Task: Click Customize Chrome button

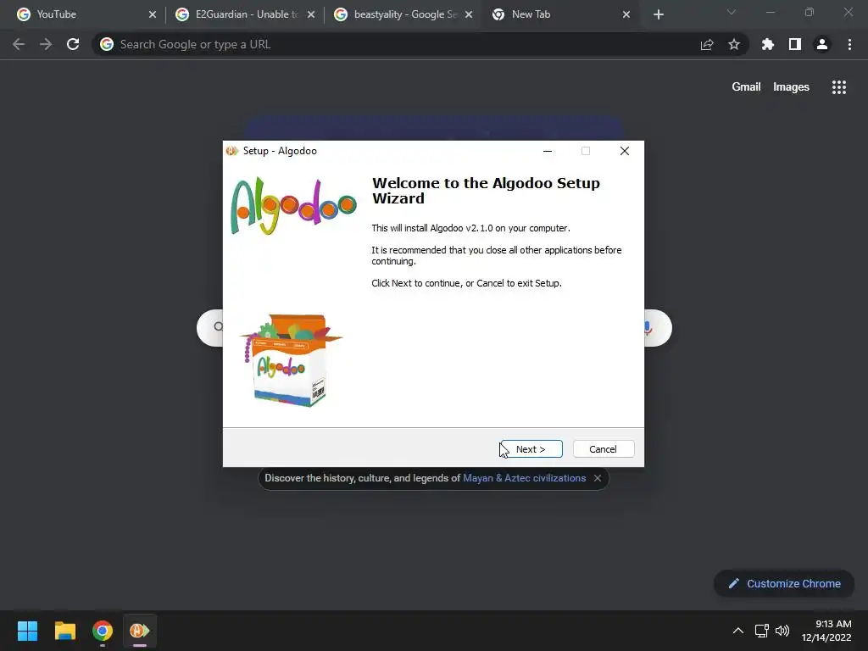Action: point(784,583)
